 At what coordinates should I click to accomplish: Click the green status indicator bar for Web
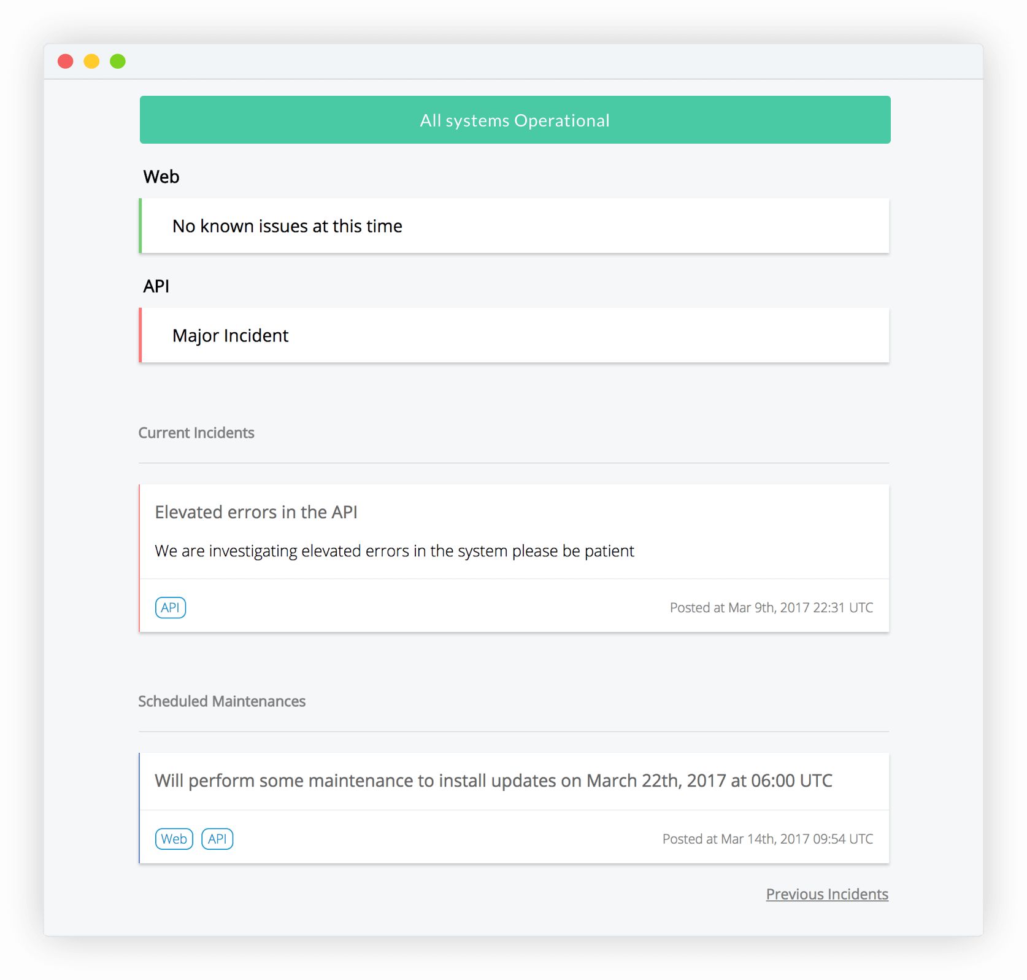pyautogui.click(x=140, y=225)
